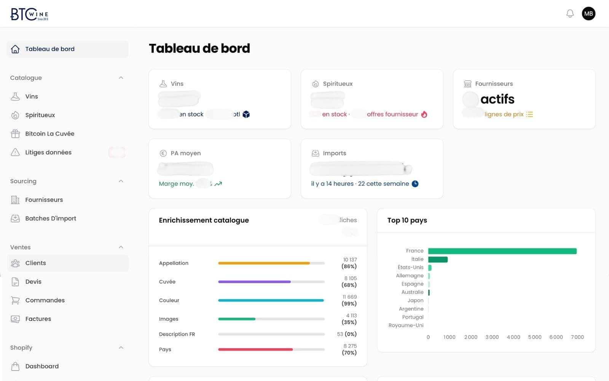Click the '53 (0%)' Description FR value
609x381 pixels.
347,334
